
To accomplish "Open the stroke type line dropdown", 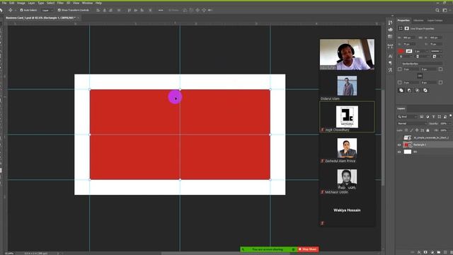I will 436,51.
